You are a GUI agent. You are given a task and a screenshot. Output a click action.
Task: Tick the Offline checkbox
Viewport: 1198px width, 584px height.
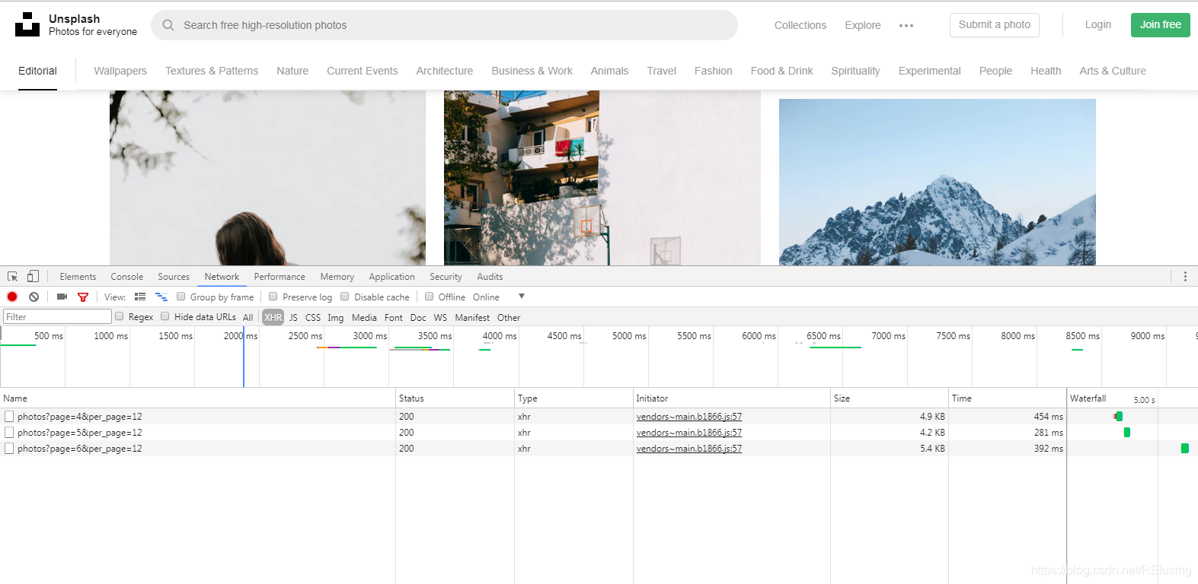[430, 297]
